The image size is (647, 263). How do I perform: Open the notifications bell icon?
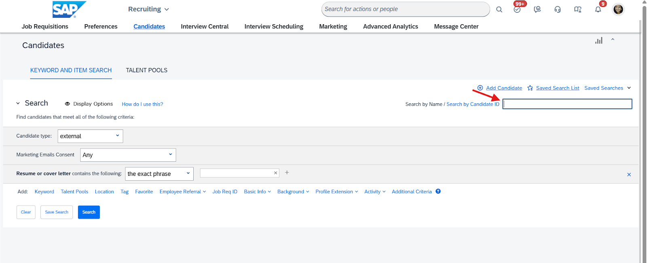[598, 9]
